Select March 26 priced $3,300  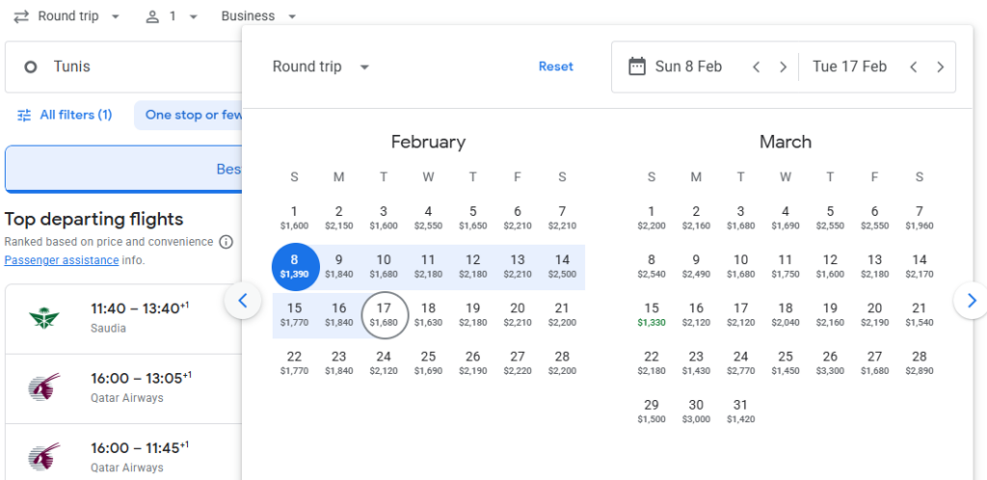[830, 363]
